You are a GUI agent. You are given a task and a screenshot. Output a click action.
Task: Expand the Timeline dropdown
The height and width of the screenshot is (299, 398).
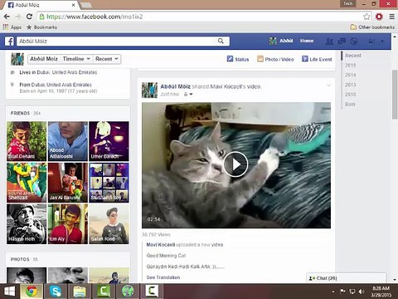76,59
